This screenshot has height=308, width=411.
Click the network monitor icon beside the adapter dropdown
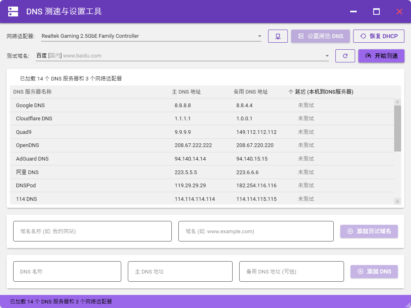278,36
